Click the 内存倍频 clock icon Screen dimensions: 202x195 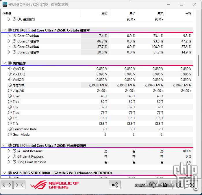(x=10, y=90)
